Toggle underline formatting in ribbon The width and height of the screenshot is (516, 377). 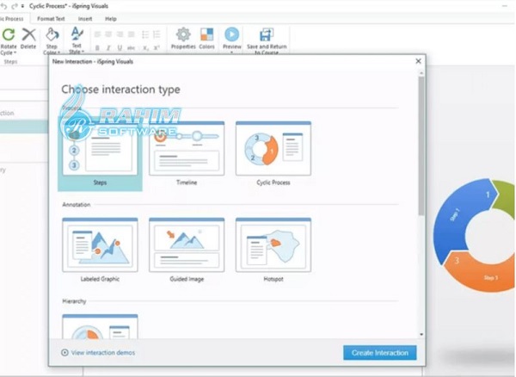pyautogui.click(x=120, y=48)
